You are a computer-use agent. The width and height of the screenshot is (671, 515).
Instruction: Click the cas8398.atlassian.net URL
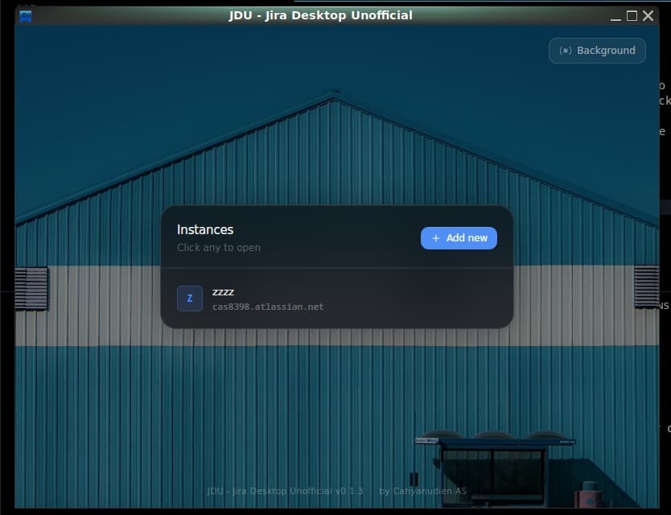(268, 307)
